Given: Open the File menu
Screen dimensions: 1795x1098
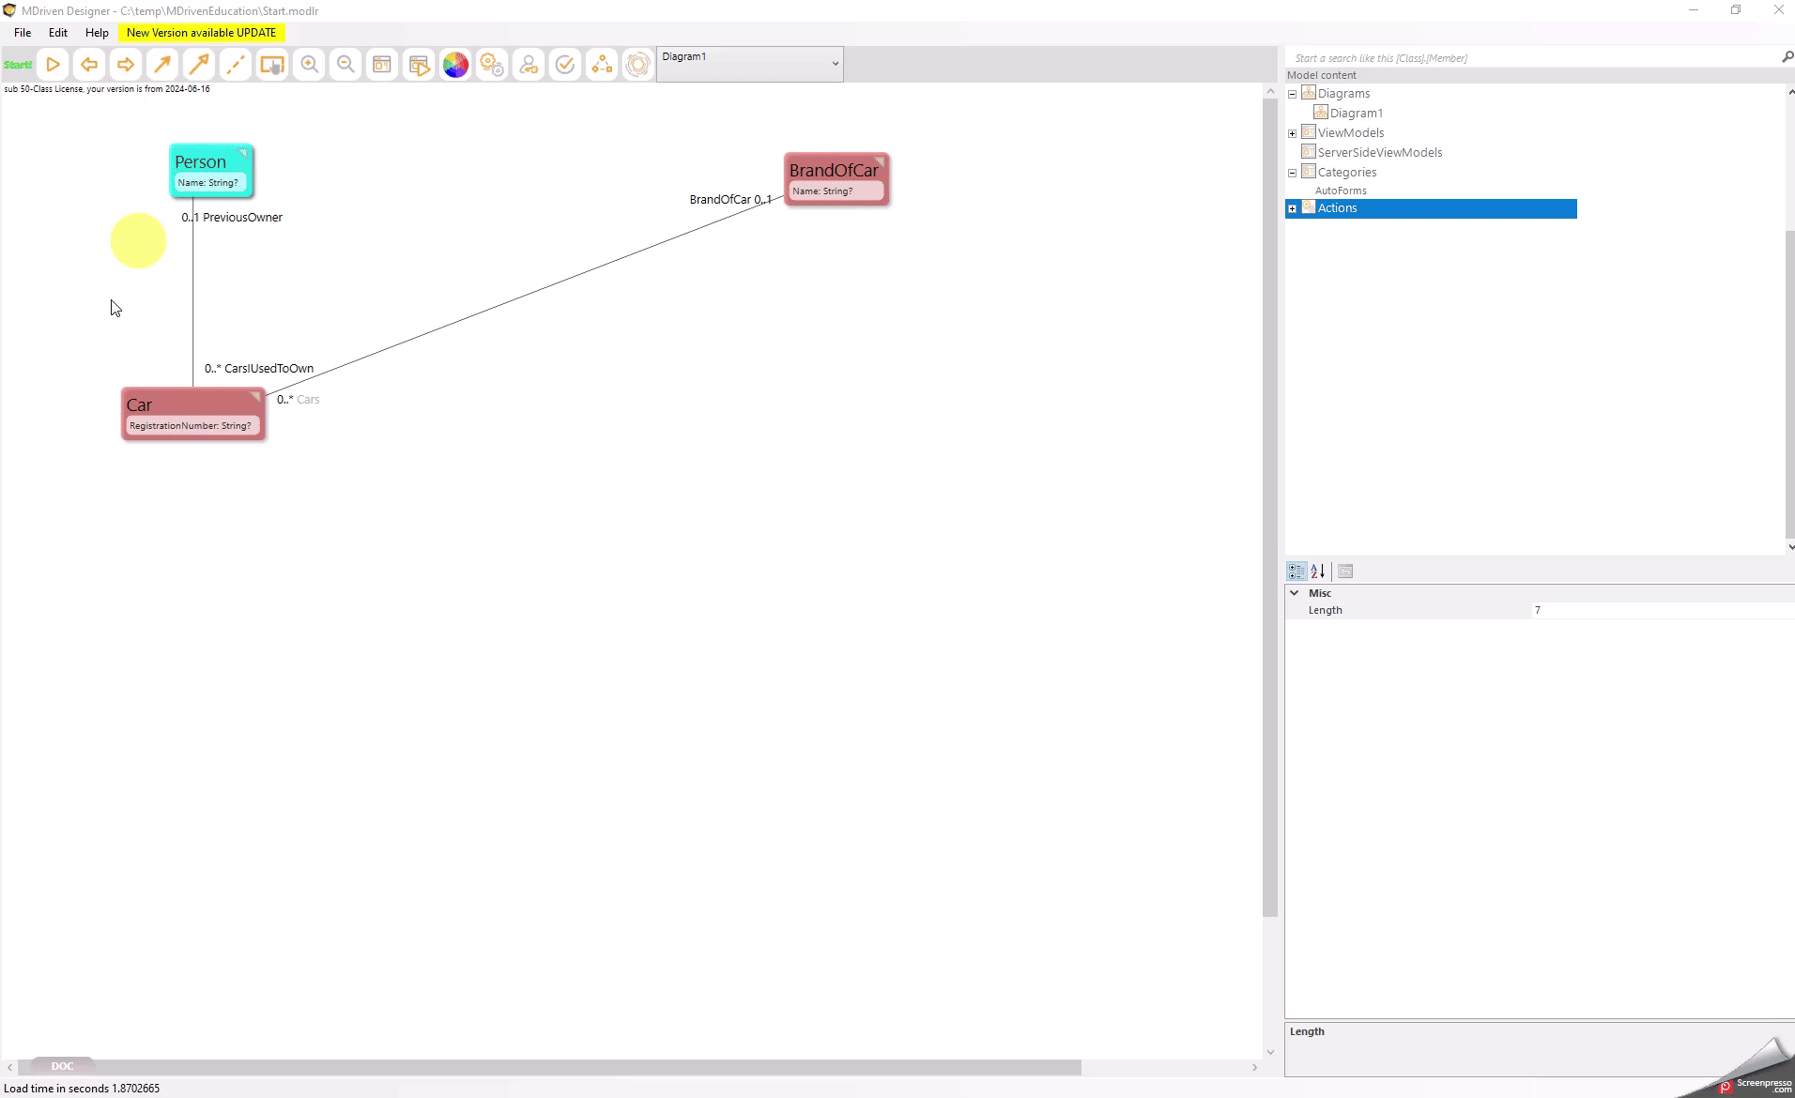Looking at the screenshot, I should [x=23, y=32].
